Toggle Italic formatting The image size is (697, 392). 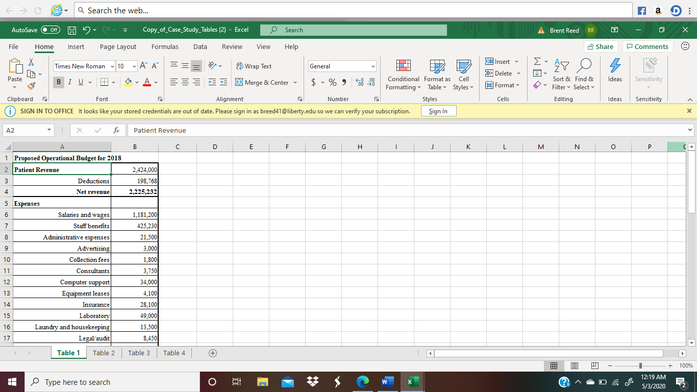click(70, 82)
